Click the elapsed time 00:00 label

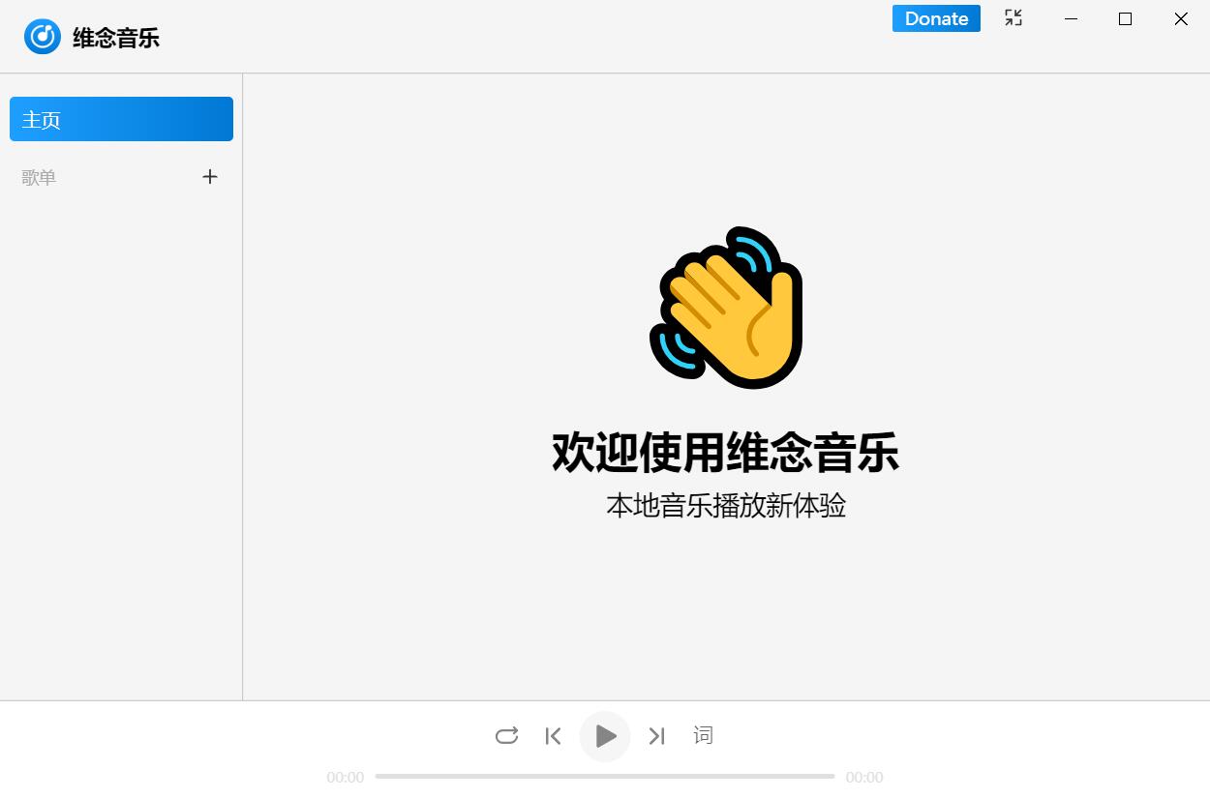point(346,777)
